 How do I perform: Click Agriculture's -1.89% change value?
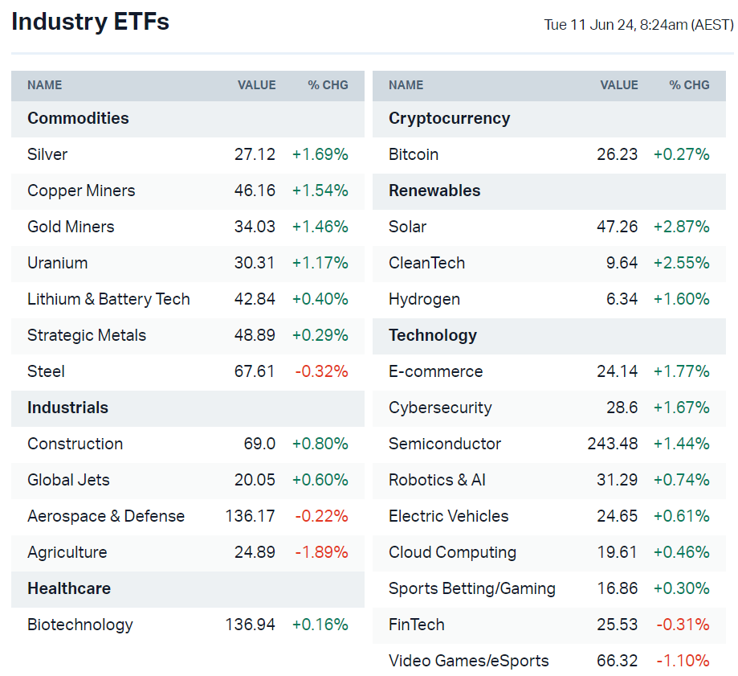click(x=320, y=552)
